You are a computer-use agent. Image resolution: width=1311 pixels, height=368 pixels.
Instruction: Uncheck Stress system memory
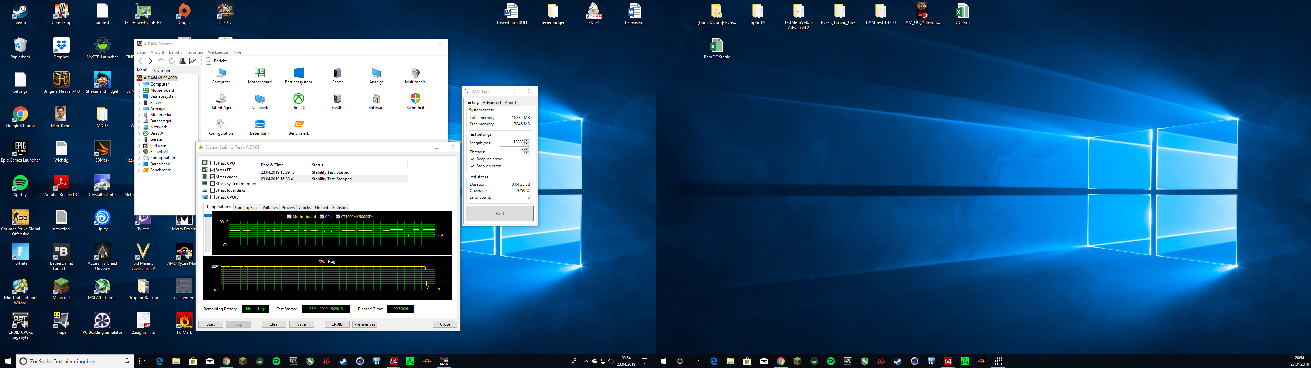[x=213, y=184]
